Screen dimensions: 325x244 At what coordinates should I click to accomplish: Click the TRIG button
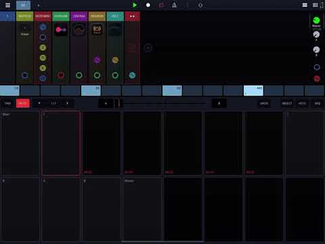click(x=7, y=103)
